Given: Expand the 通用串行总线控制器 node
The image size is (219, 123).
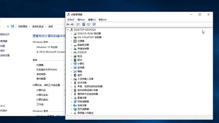Looking at the screenshot, I should (71, 94).
